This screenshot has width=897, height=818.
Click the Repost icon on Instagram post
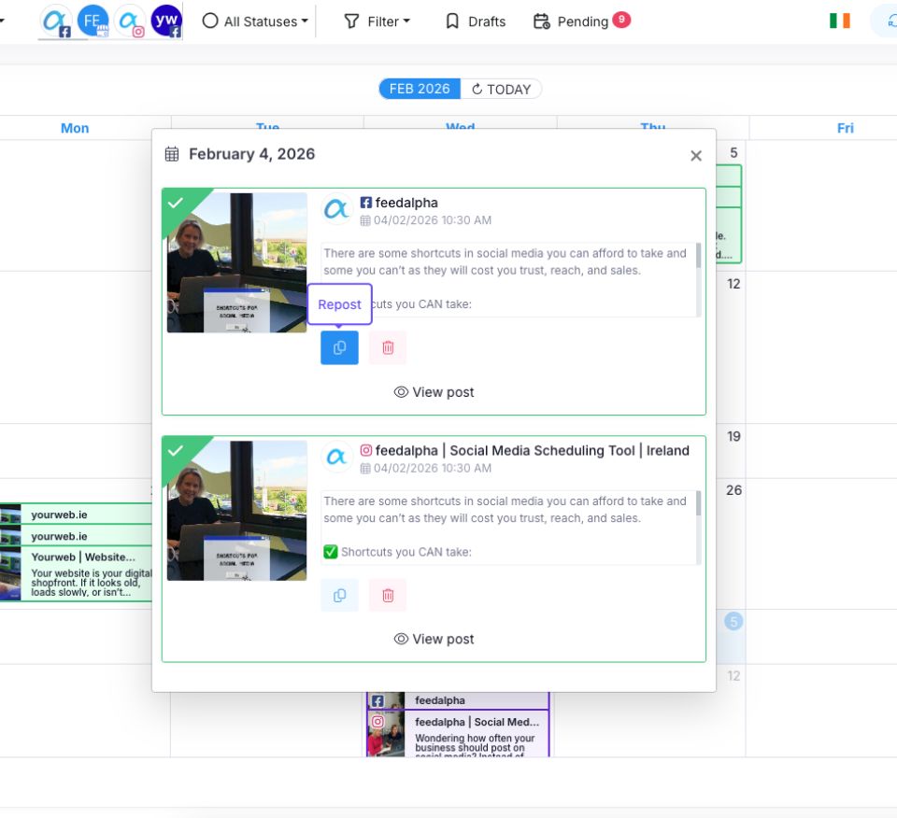[x=339, y=595]
